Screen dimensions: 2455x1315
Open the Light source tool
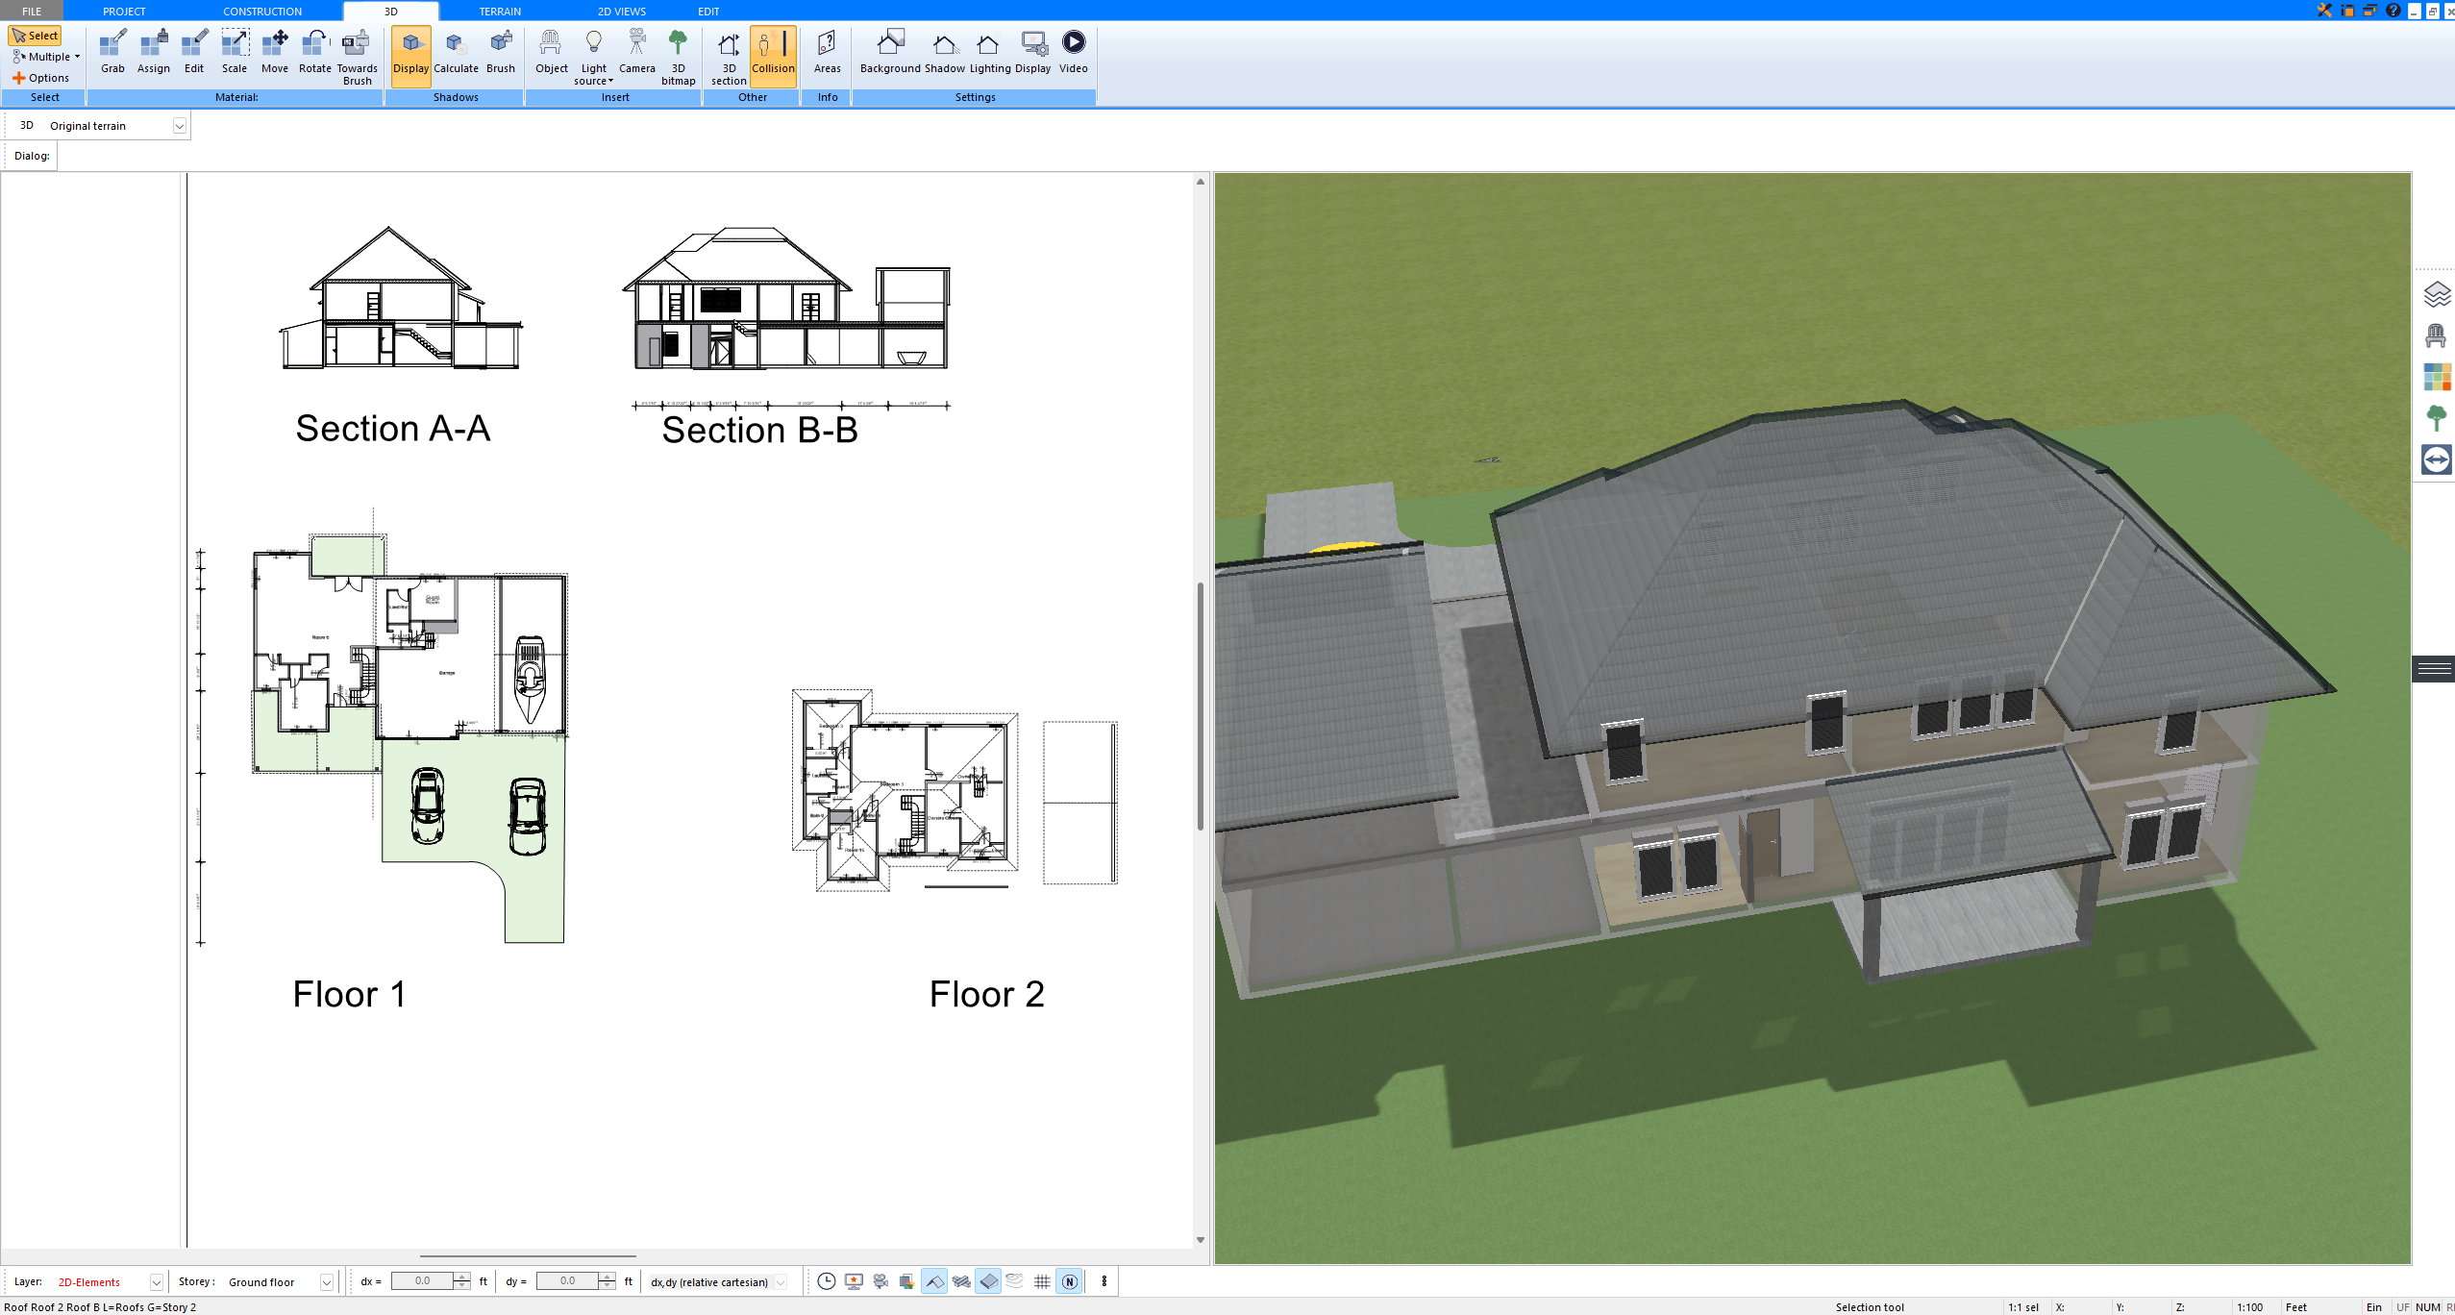[x=593, y=55]
